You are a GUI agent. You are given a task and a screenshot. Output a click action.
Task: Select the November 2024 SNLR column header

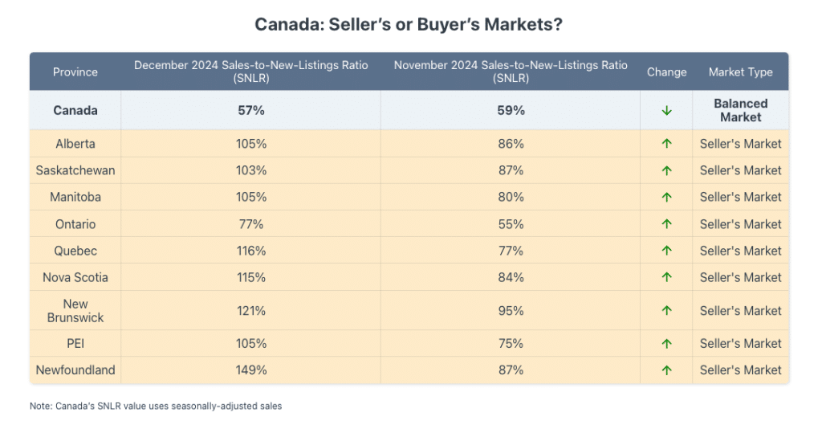pos(511,71)
